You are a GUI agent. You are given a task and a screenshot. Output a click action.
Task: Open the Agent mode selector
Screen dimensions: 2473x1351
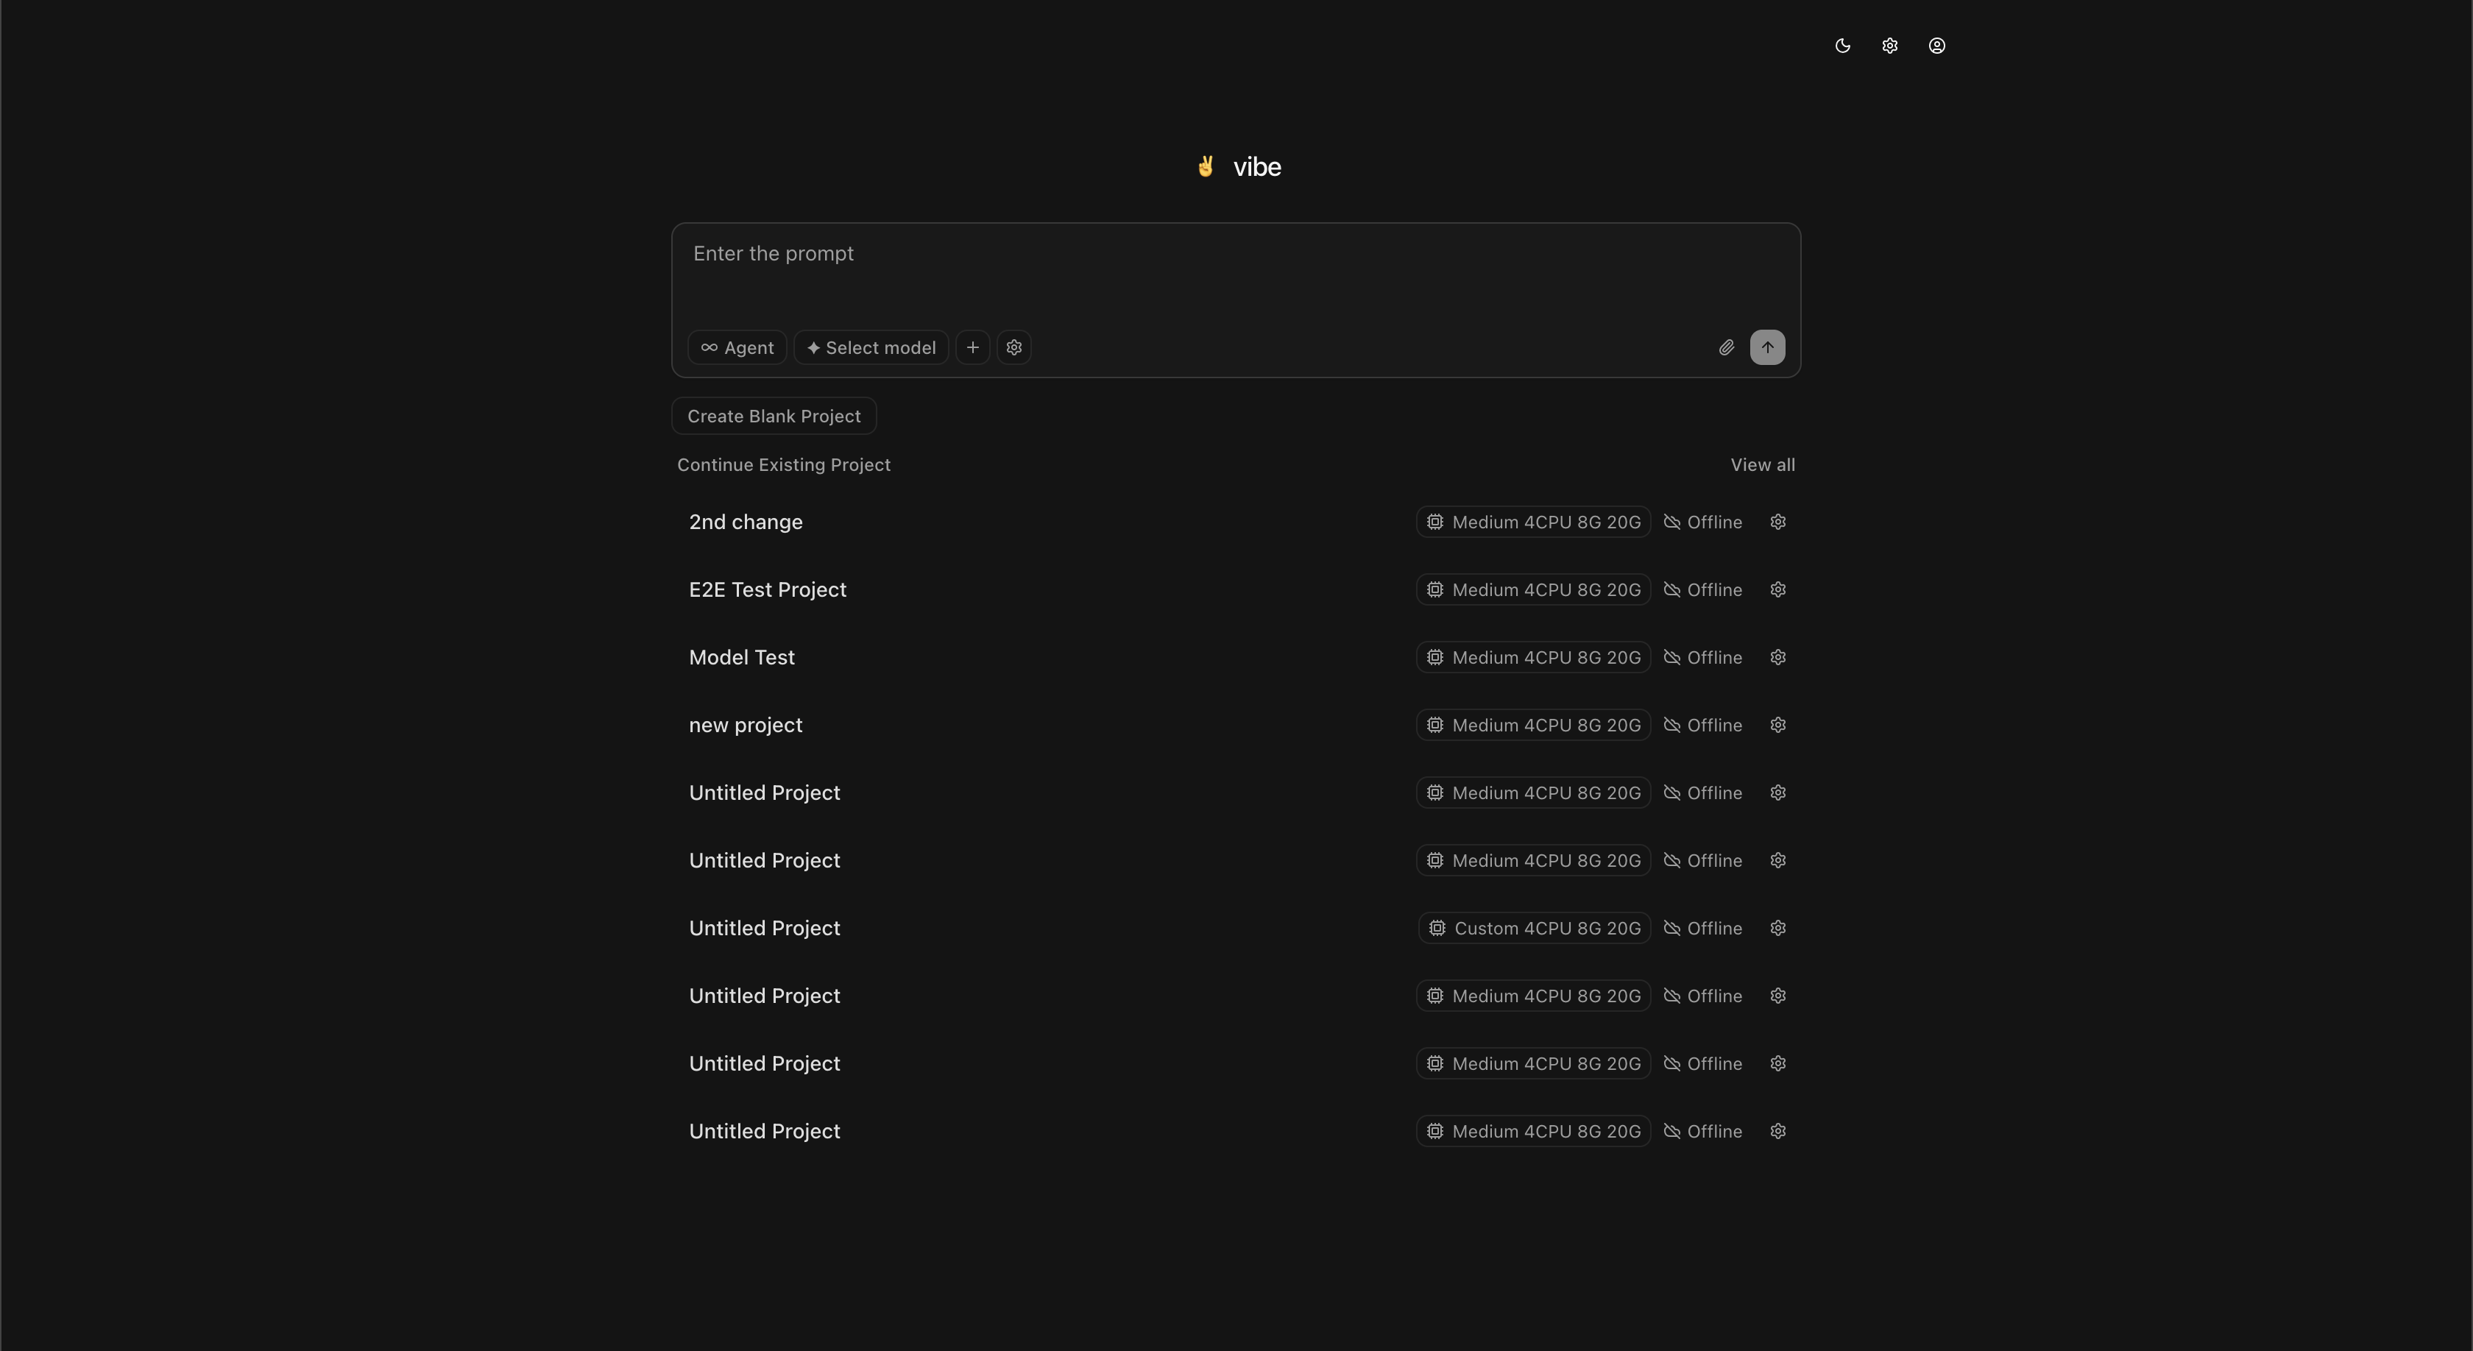point(737,347)
